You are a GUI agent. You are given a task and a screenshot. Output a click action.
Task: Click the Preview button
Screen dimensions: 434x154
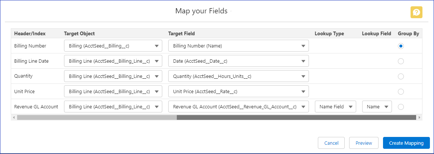(364, 143)
